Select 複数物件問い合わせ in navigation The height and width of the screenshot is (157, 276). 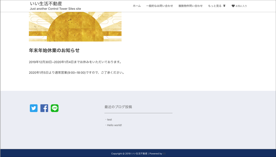pyautogui.click(x=190, y=6)
